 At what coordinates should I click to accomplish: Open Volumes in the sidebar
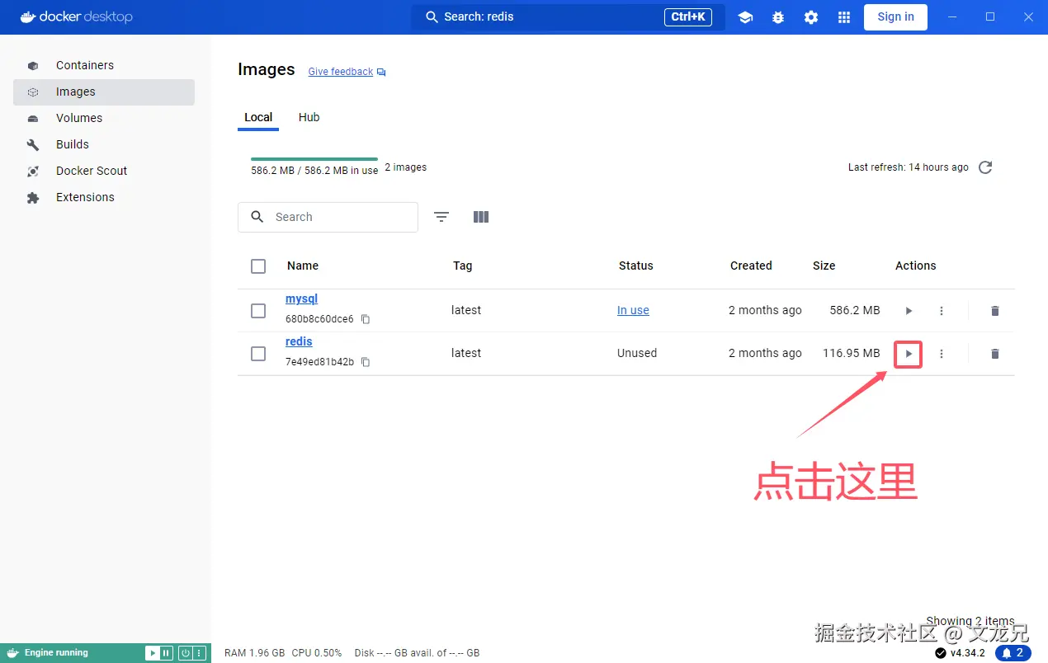tap(104, 118)
